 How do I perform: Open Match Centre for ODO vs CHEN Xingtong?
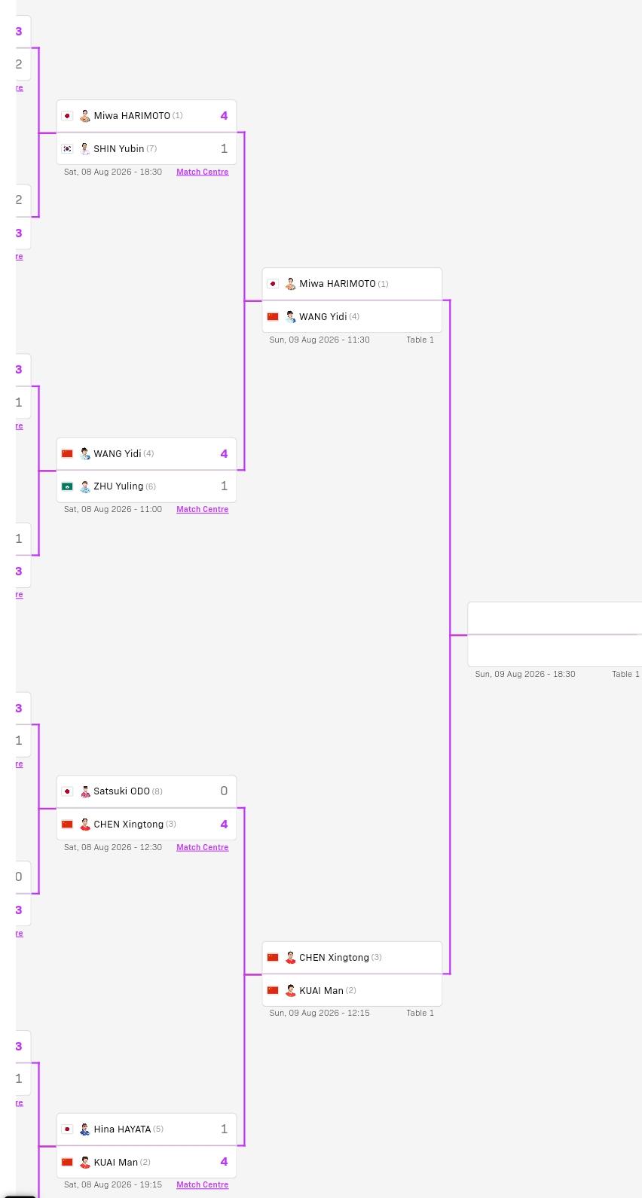202,847
